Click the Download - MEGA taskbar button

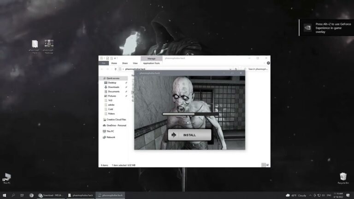point(51,195)
